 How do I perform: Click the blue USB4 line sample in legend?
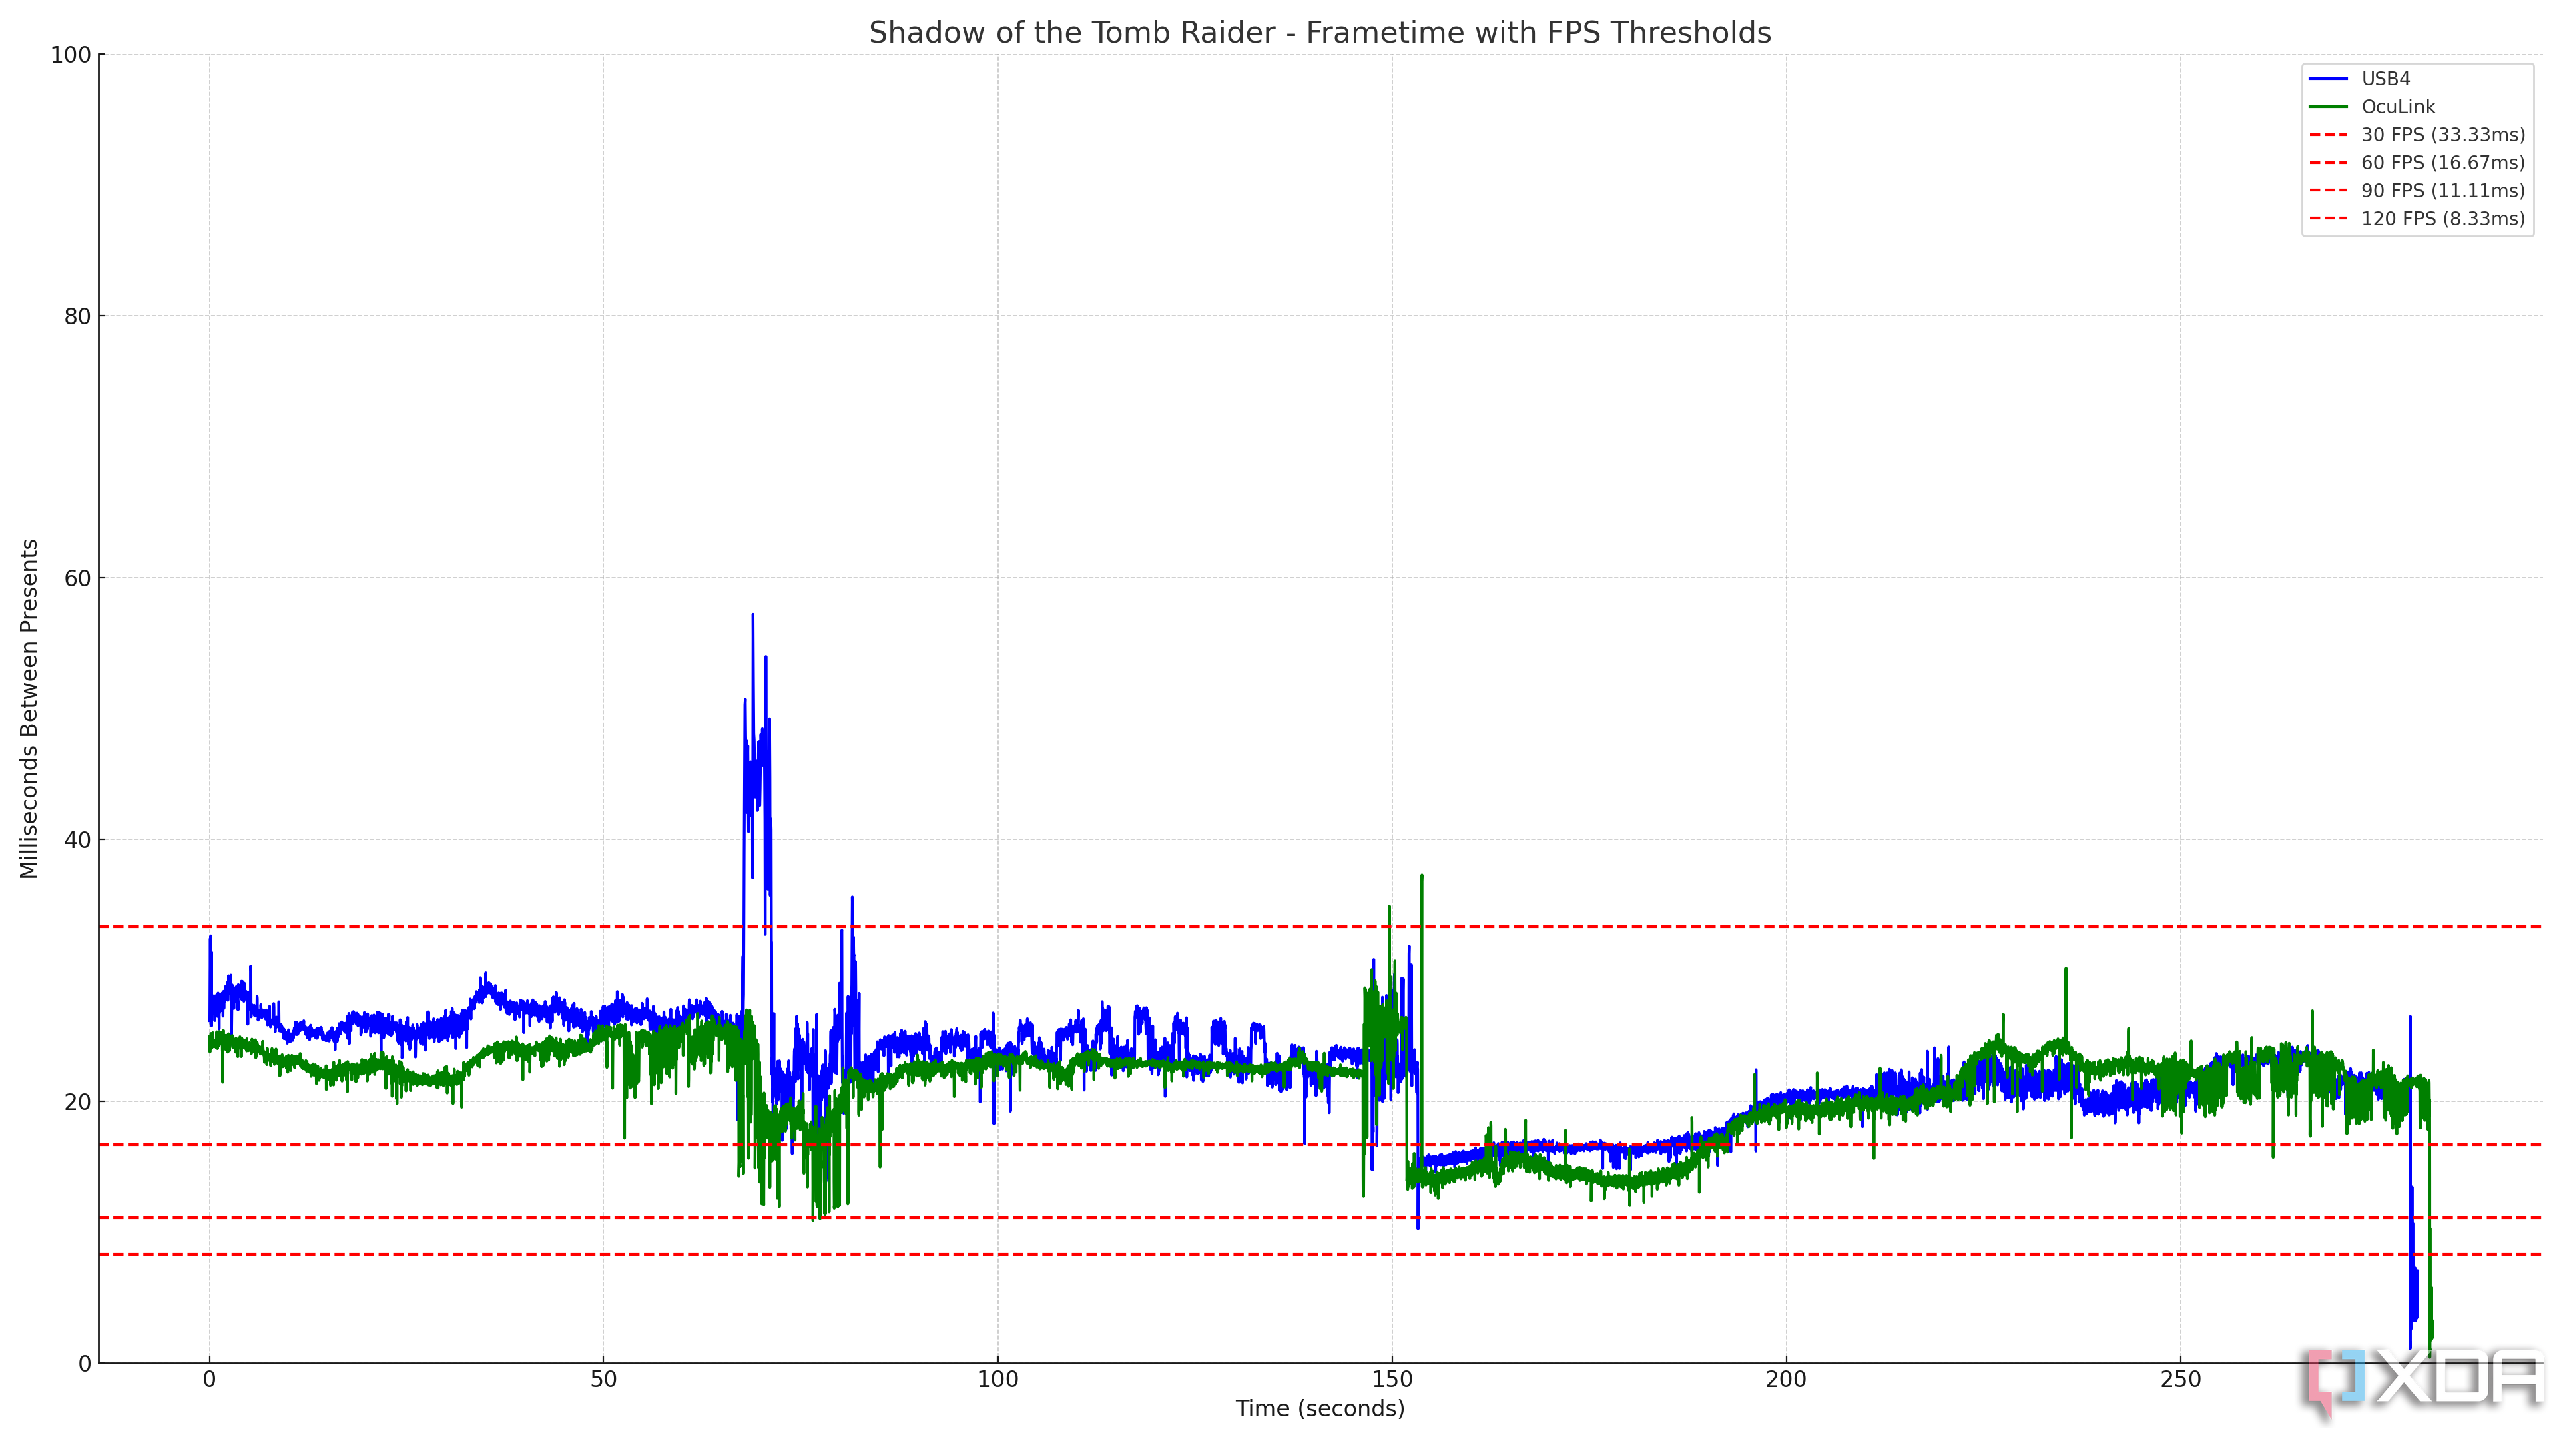tap(2328, 79)
